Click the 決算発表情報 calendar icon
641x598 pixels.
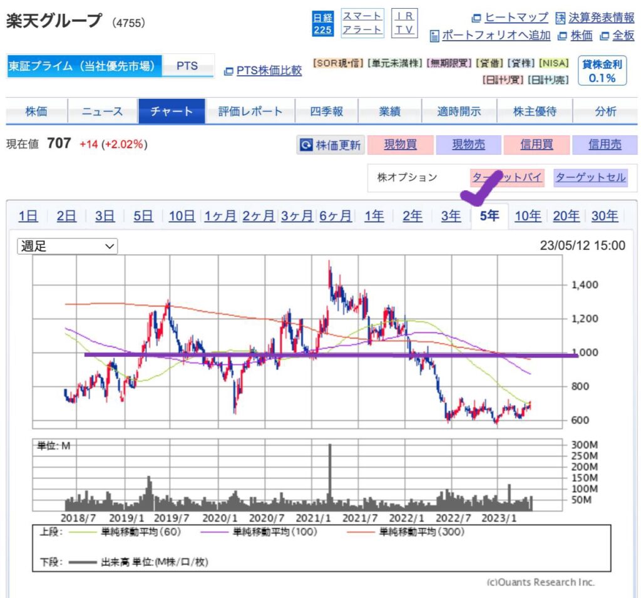[x=560, y=18]
